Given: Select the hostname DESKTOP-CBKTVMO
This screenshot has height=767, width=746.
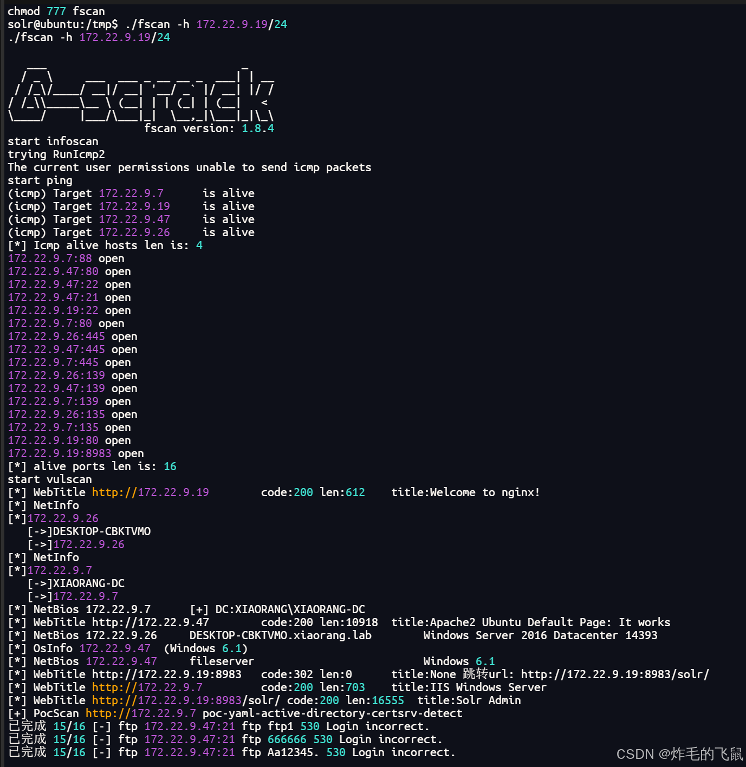Looking at the screenshot, I should pyautogui.click(x=101, y=531).
